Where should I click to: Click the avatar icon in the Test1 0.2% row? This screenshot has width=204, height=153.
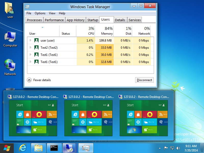point(36,55)
